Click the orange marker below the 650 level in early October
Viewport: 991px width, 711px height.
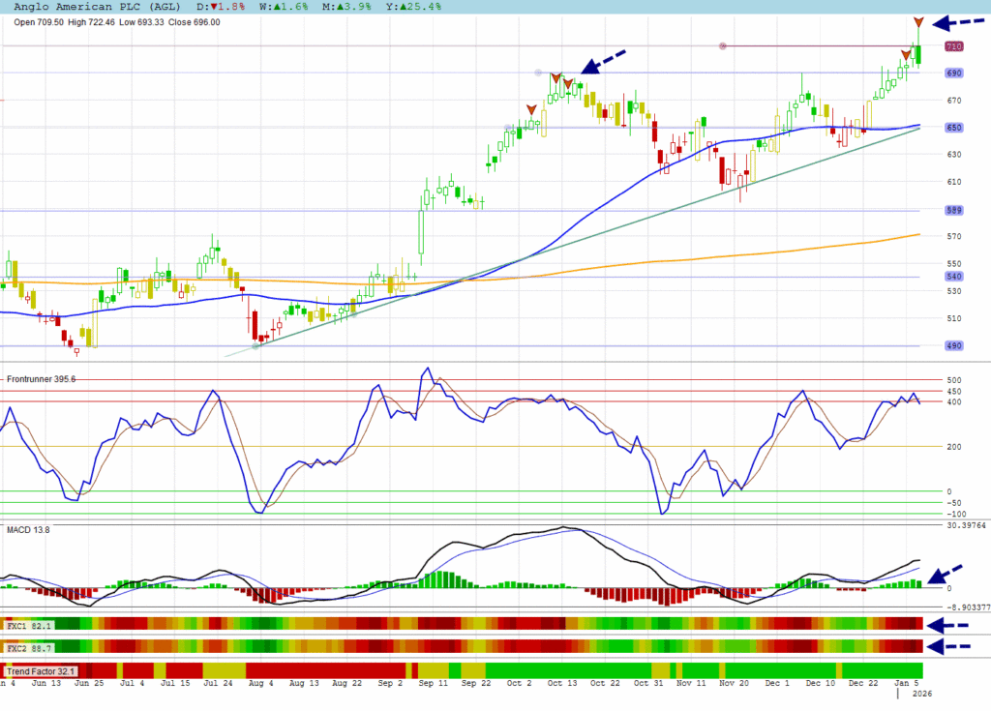(x=531, y=109)
